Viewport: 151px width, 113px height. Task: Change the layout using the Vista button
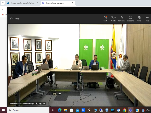(x=139, y=19)
